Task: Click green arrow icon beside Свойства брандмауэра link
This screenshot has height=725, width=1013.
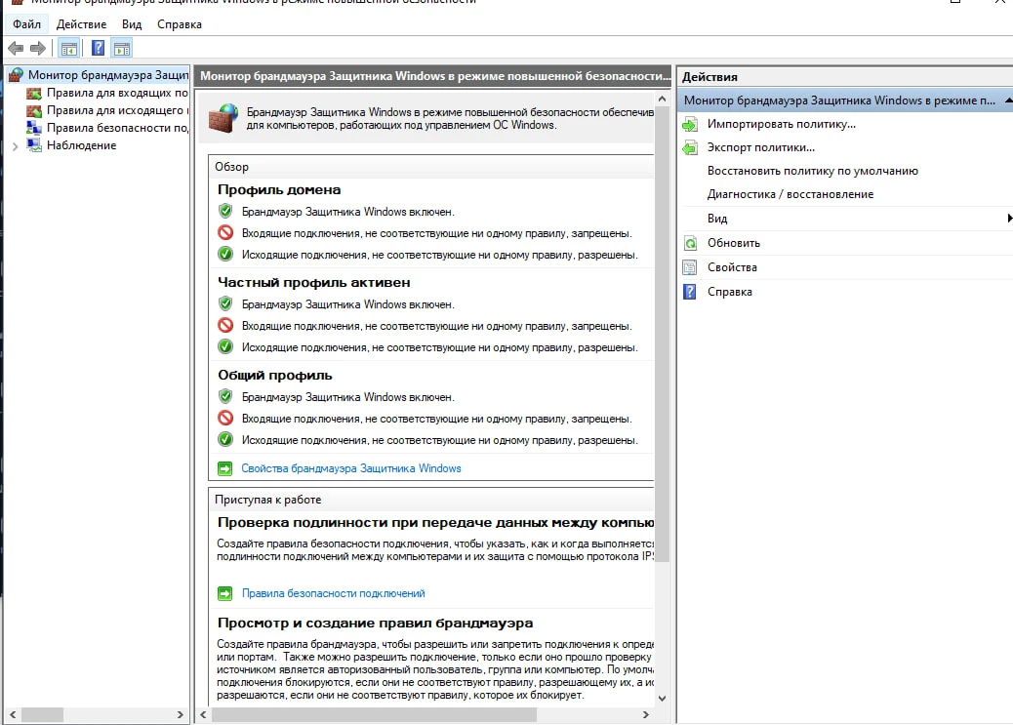Action: click(x=224, y=468)
